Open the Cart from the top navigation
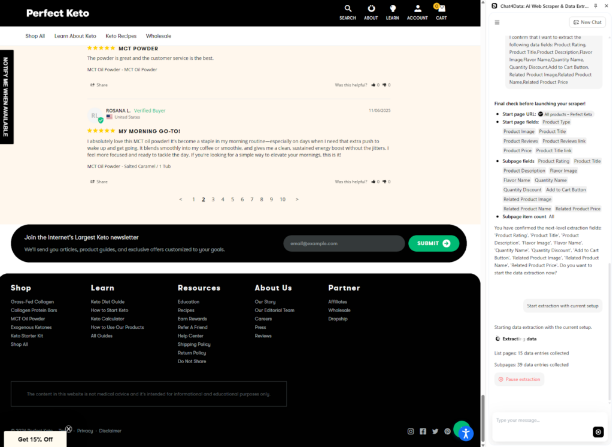613x447 pixels. coord(441,10)
